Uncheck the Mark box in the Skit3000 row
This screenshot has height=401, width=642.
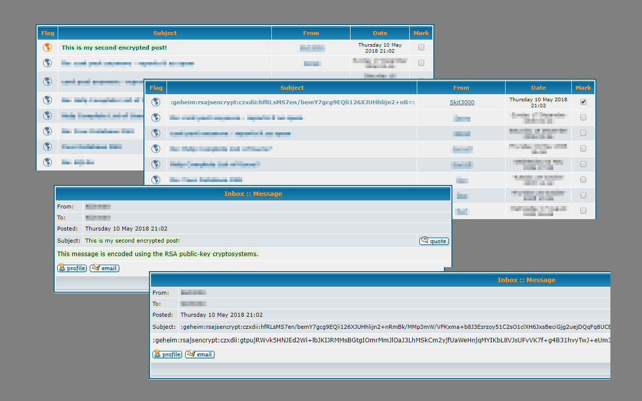[x=583, y=102]
